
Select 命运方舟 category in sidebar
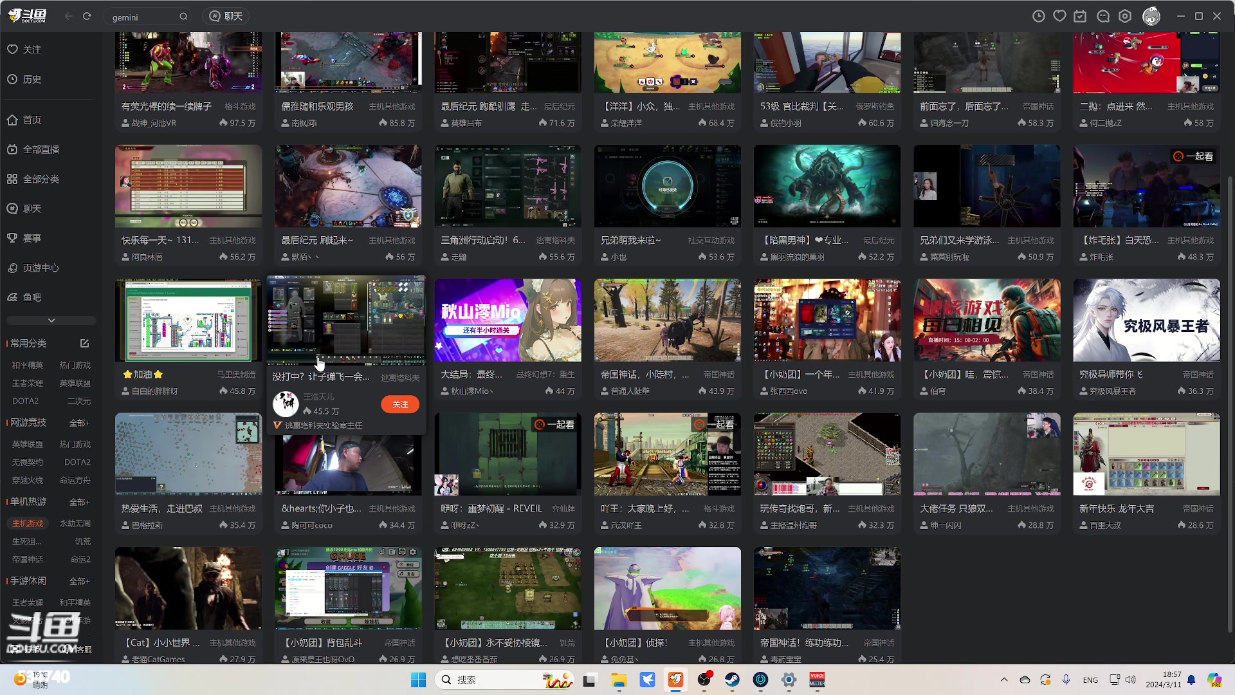pyautogui.click(x=75, y=481)
